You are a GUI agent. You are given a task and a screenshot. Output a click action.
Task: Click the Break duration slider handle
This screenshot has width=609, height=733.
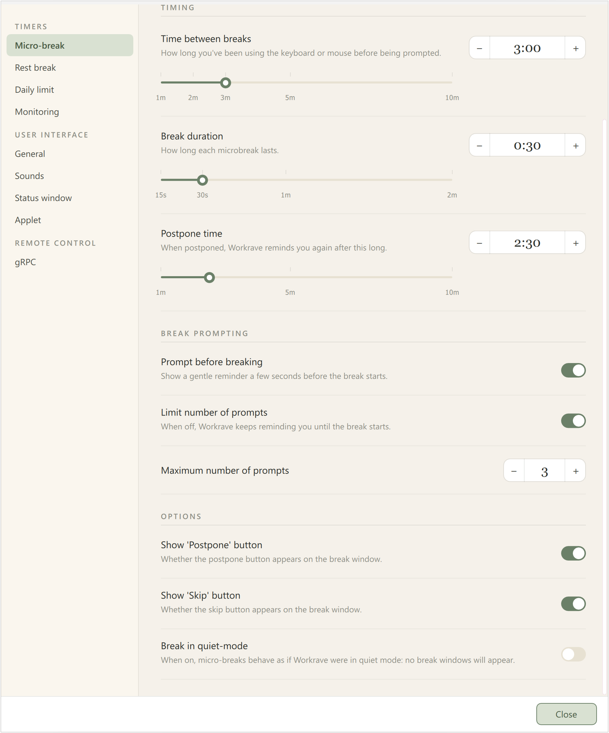coord(202,180)
